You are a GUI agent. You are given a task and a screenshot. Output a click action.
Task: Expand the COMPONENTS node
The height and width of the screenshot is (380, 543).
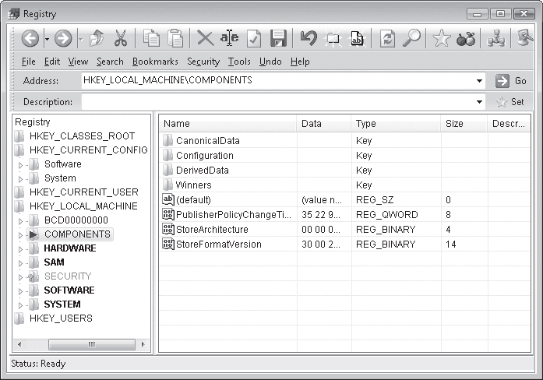click(20, 235)
